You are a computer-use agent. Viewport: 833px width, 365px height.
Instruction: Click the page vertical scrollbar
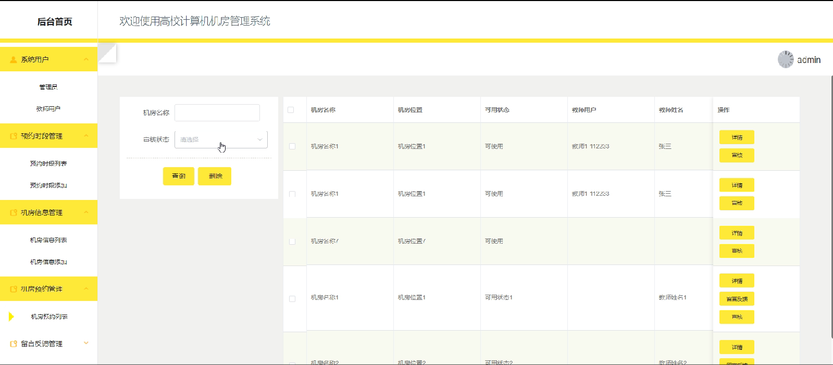pyautogui.click(x=831, y=207)
